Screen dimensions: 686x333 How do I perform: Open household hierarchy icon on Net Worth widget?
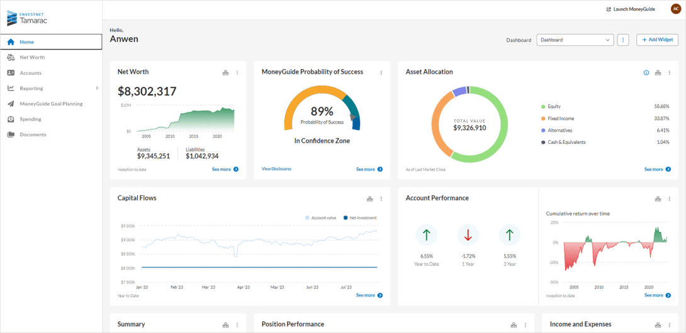225,73
